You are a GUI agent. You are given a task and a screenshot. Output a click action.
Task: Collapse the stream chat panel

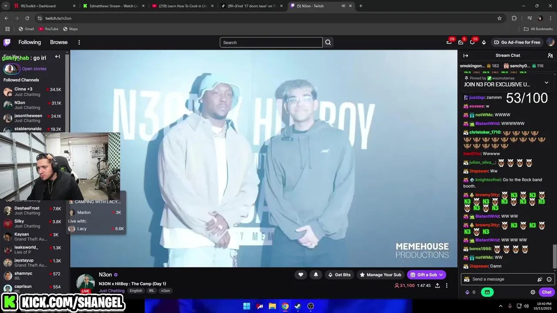pos(466,56)
